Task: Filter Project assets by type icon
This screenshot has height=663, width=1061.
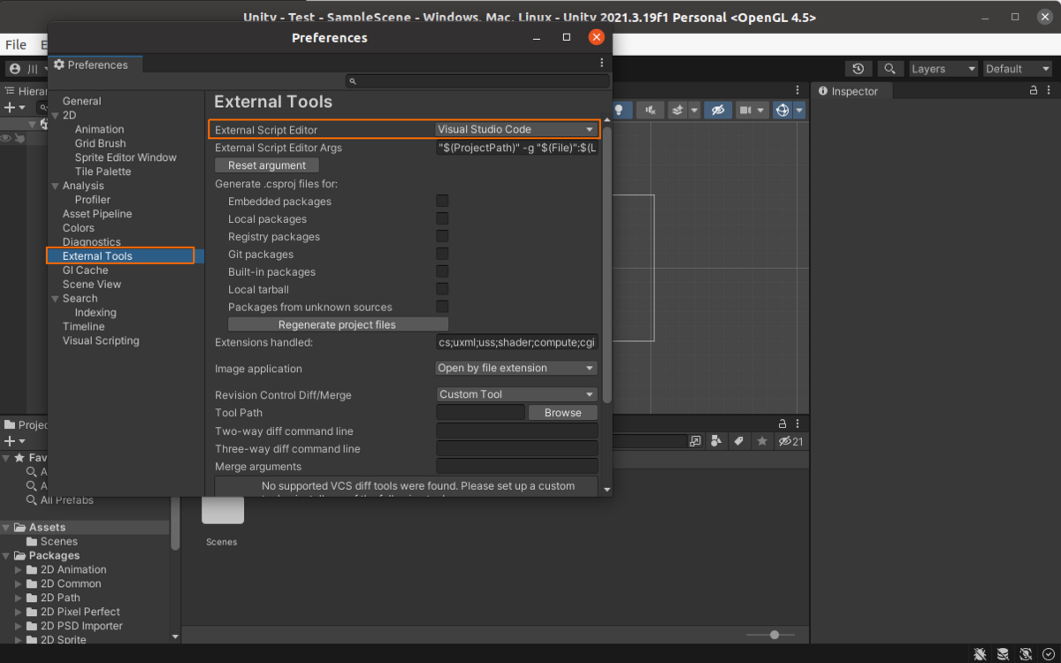Action: click(715, 441)
